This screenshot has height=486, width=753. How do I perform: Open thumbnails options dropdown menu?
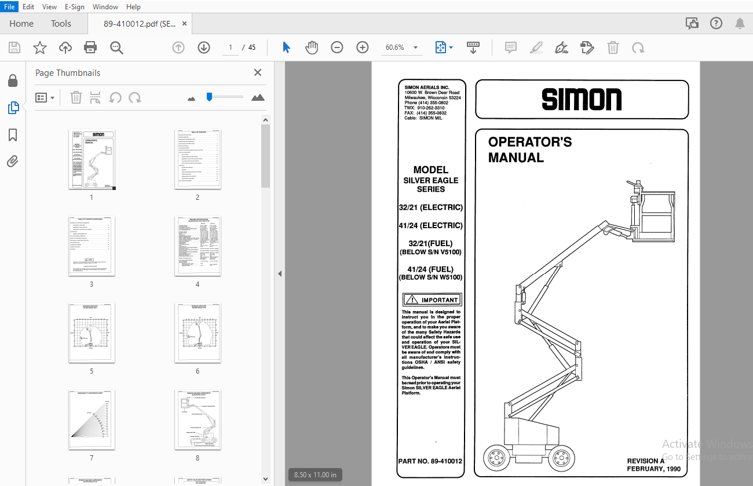45,97
